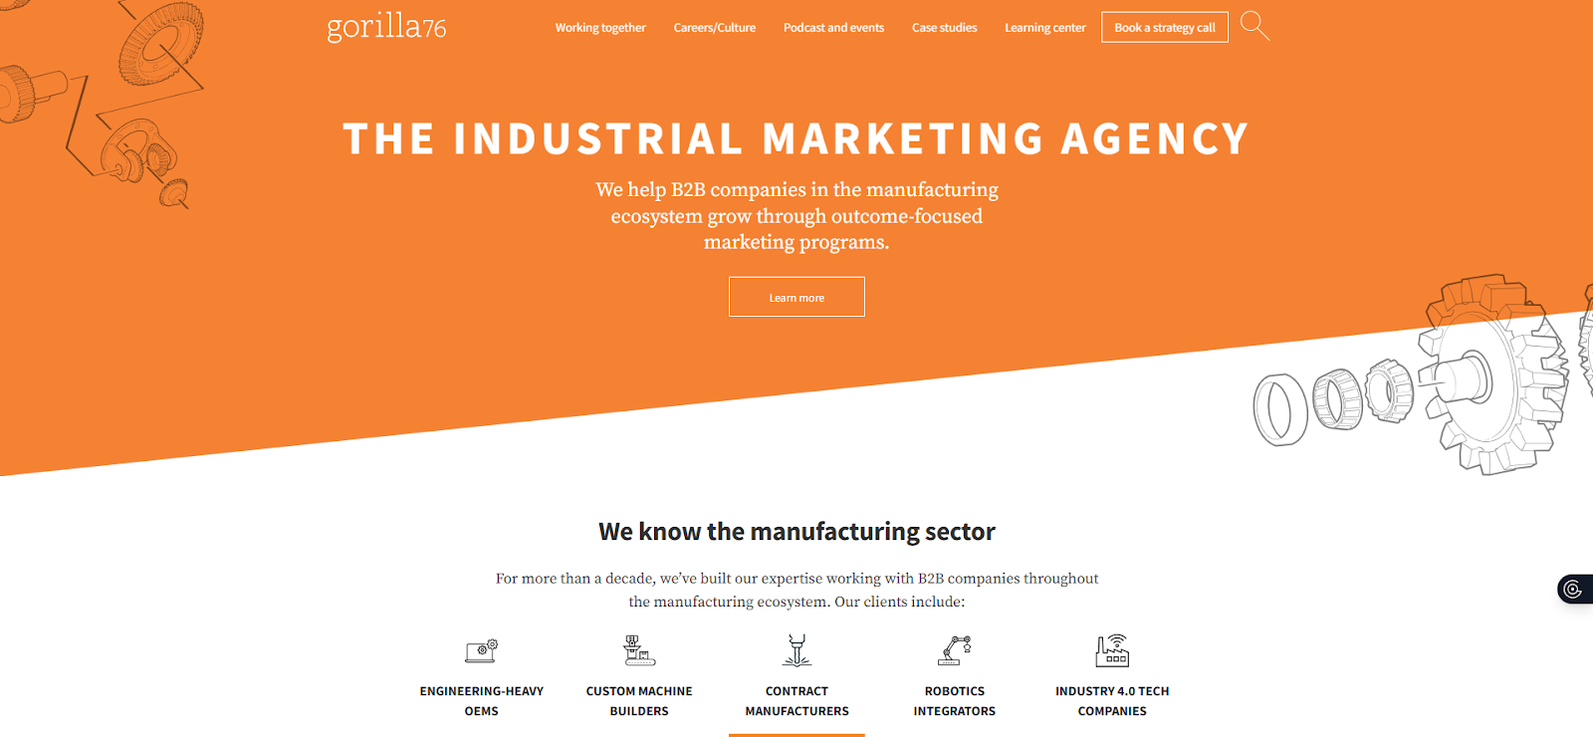Click the Book a strategy call button
This screenshot has width=1593, height=737.
(x=1164, y=28)
